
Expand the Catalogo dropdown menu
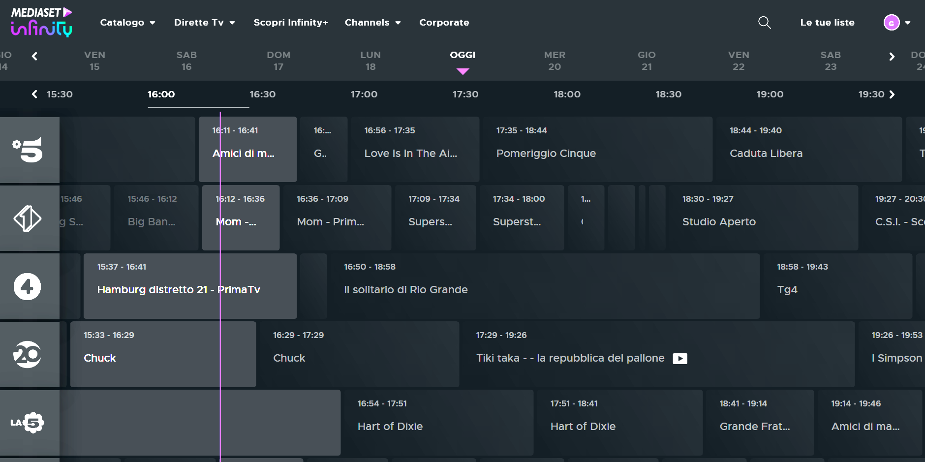click(x=127, y=23)
